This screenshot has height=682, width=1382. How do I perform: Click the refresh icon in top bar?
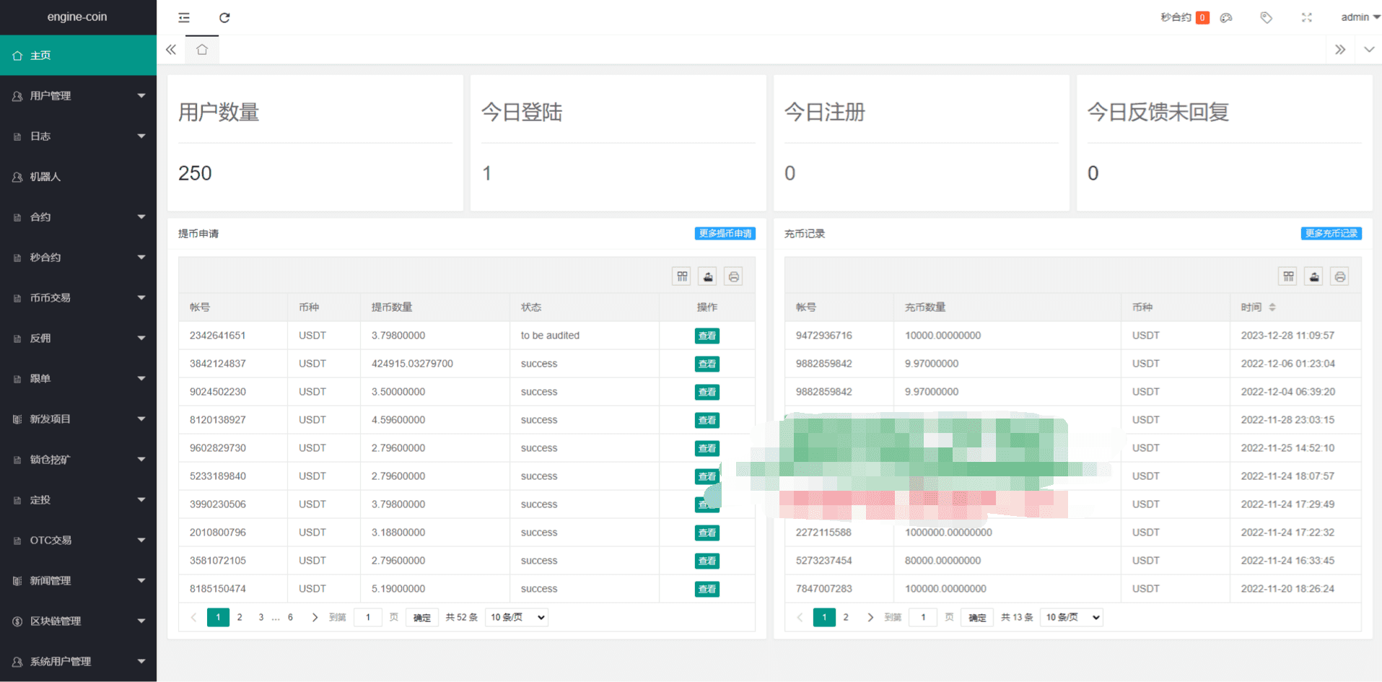[224, 17]
